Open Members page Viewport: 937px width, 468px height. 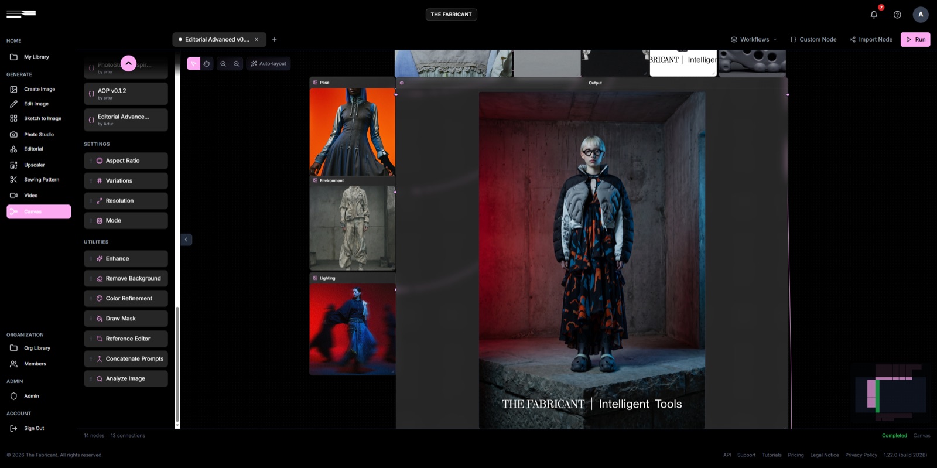[35, 364]
